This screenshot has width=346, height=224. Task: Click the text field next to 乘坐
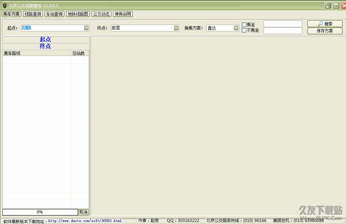click(x=283, y=24)
